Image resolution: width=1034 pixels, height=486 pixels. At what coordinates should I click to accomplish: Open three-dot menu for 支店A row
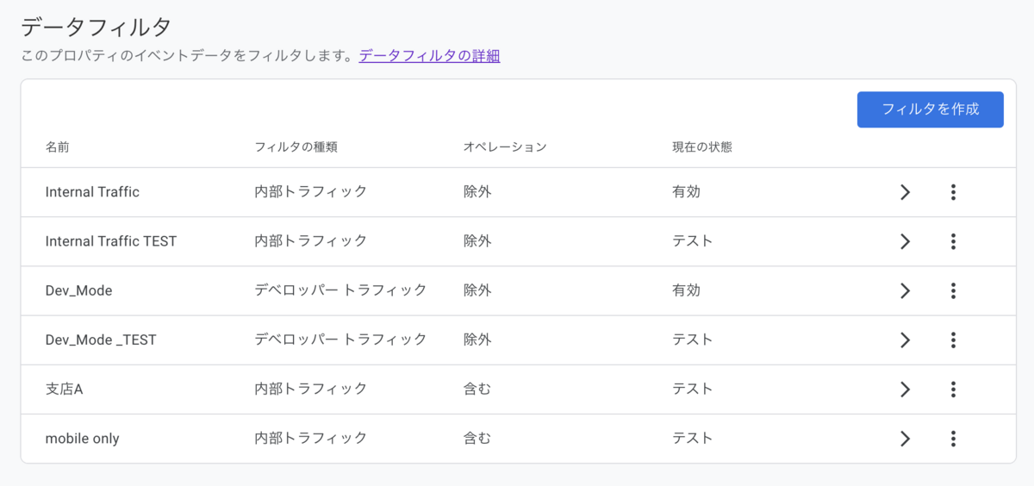tap(953, 389)
